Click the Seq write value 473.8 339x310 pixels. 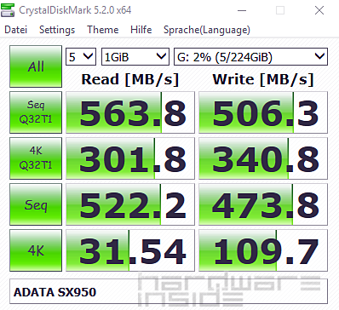point(263,204)
